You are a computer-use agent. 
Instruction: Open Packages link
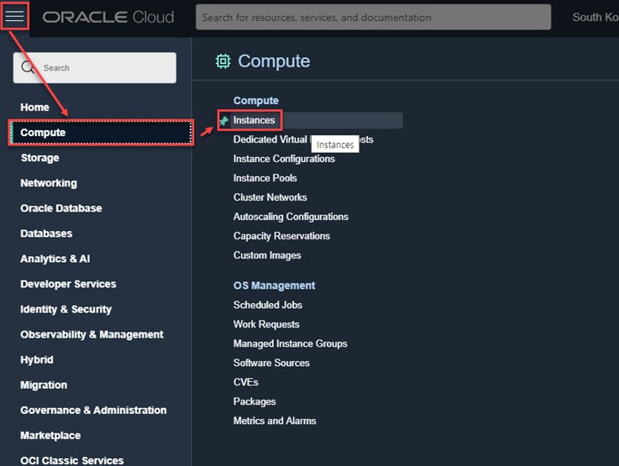click(x=254, y=402)
